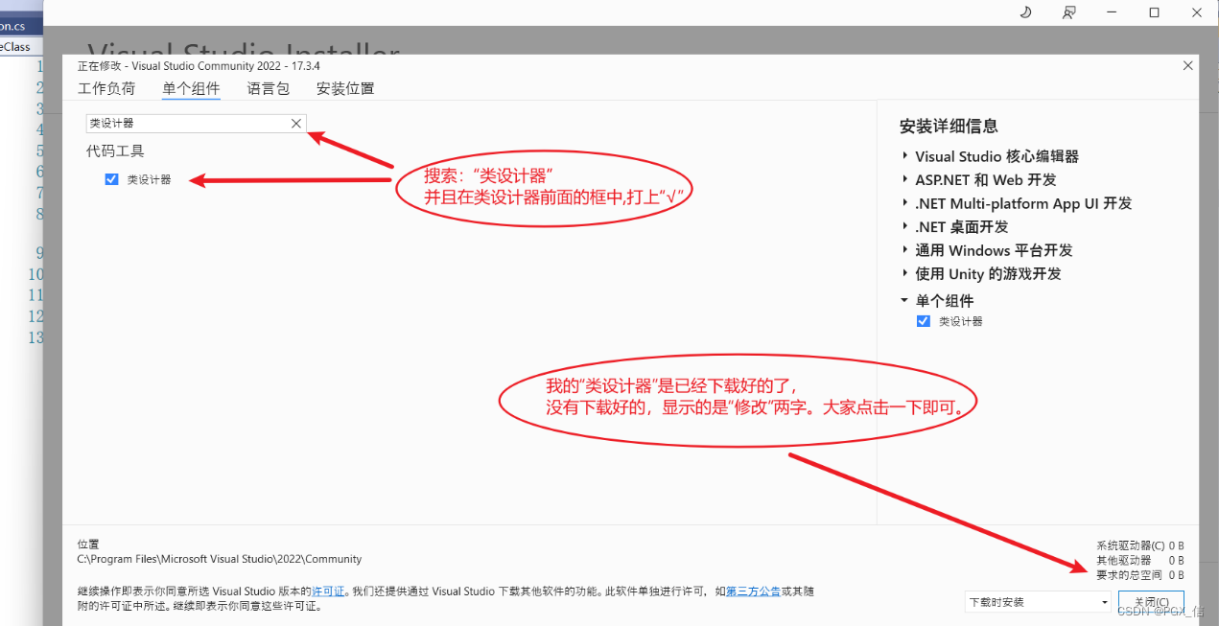Expand .NET 桌面开发 details
This screenshot has height=626, width=1219.
[904, 227]
